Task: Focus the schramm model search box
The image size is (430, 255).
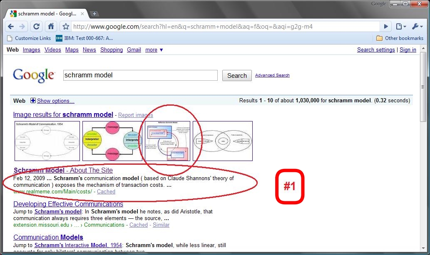Action: tap(140, 75)
